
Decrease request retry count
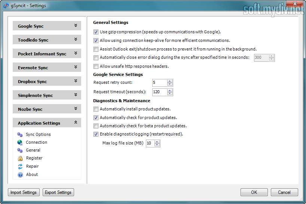click(x=170, y=84)
